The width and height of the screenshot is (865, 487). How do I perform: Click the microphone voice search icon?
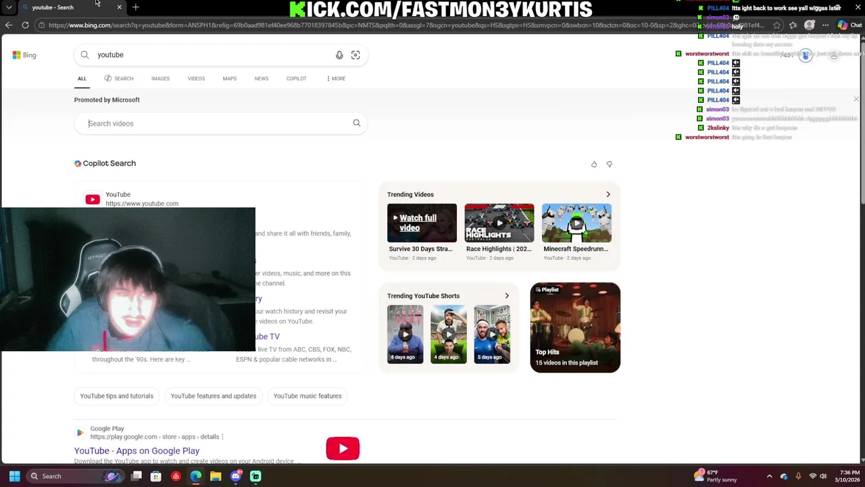click(x=339, y=55)
